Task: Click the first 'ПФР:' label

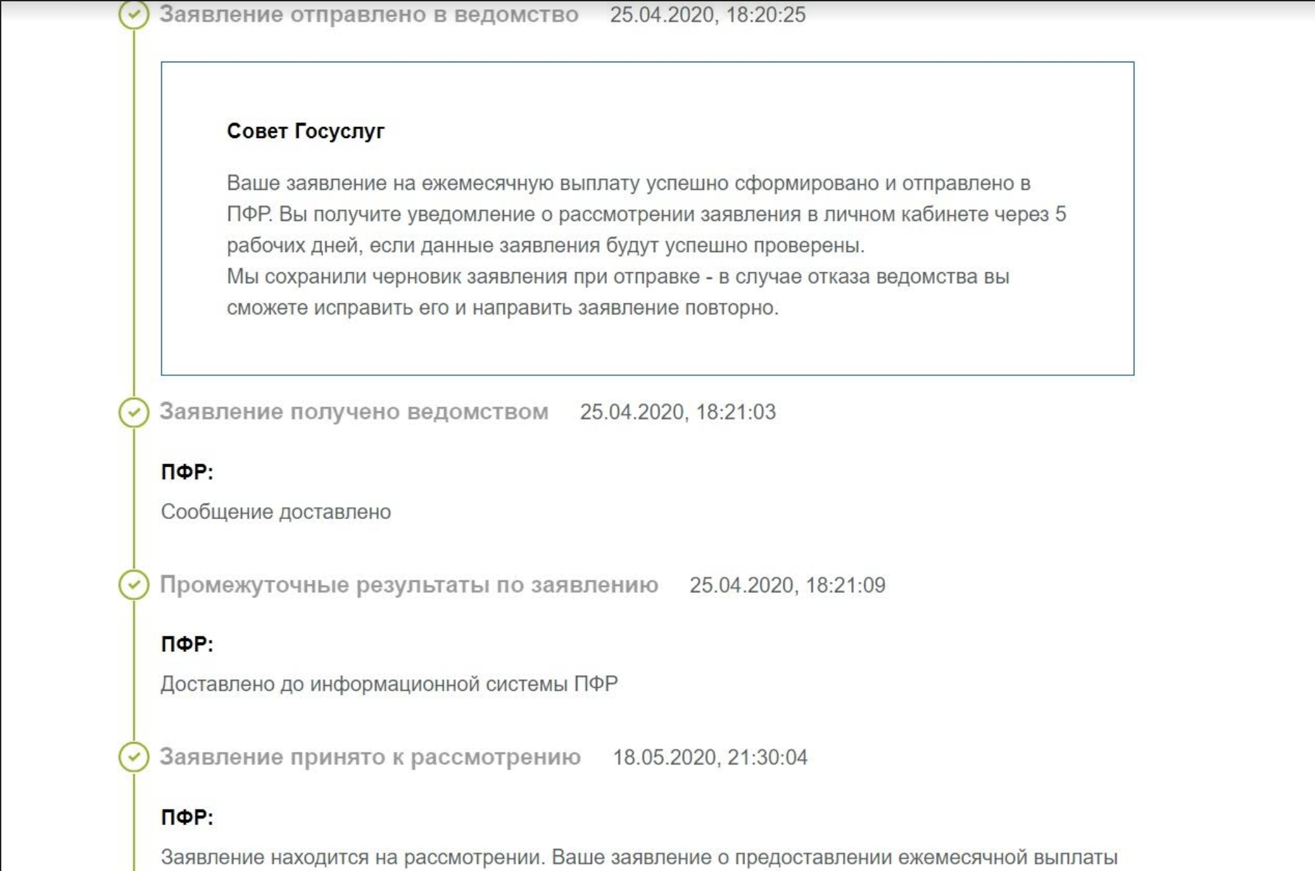Action: [x=187, y=472]
